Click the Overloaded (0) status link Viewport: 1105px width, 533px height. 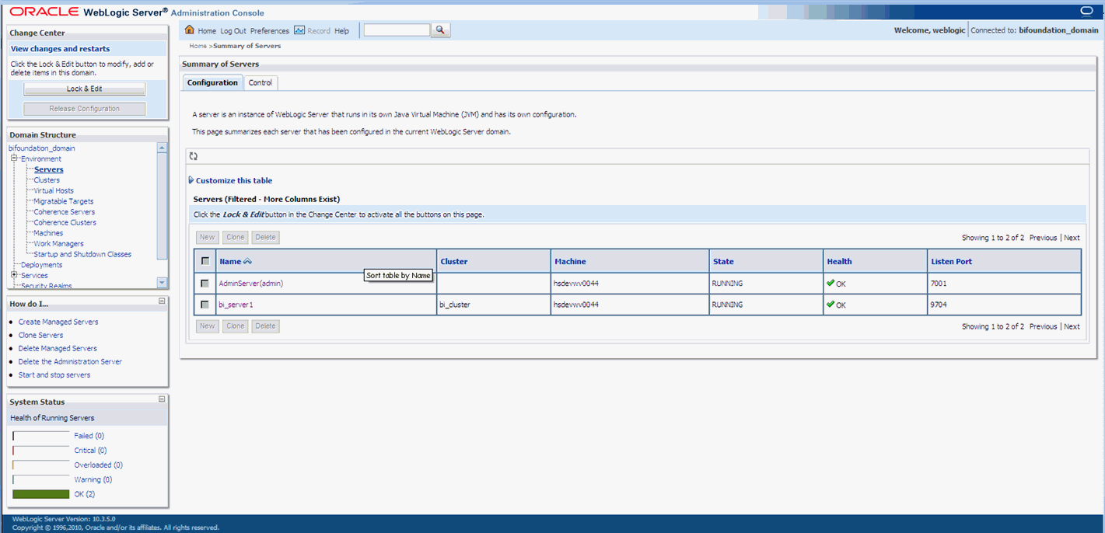tap(98, 465)
